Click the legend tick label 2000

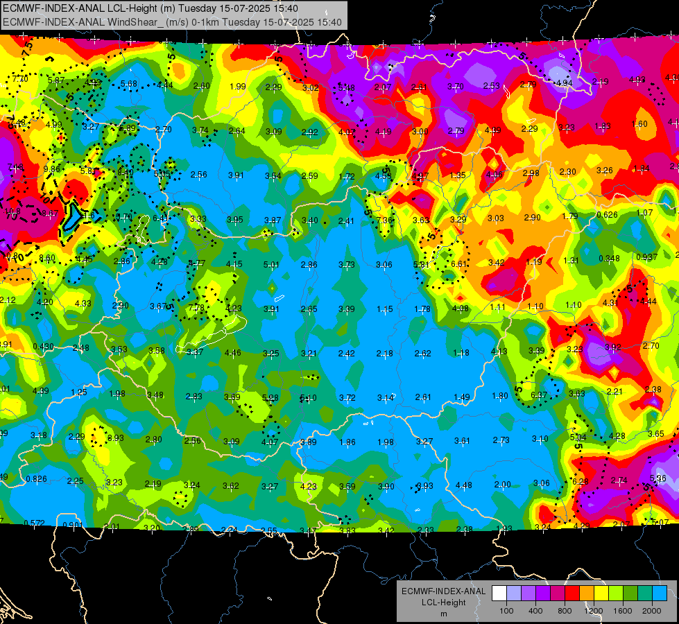(x=652, y=611)
